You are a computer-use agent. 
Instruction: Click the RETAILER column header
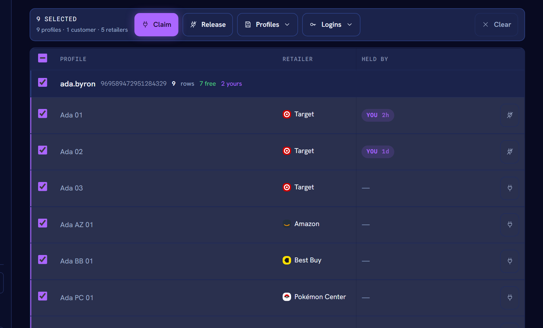click(297, 59)
